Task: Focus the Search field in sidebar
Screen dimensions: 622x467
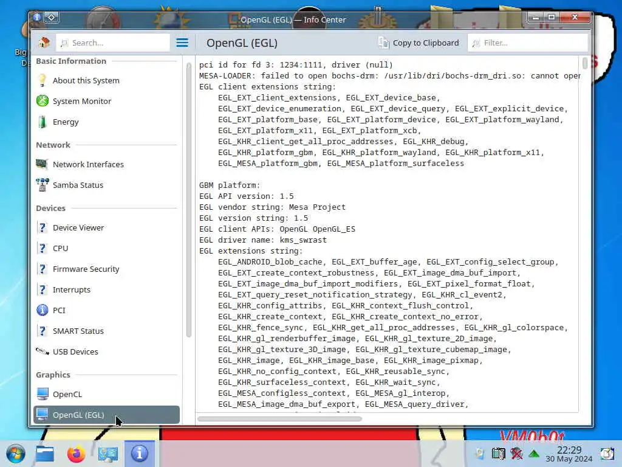Action: tap(112, 43)
